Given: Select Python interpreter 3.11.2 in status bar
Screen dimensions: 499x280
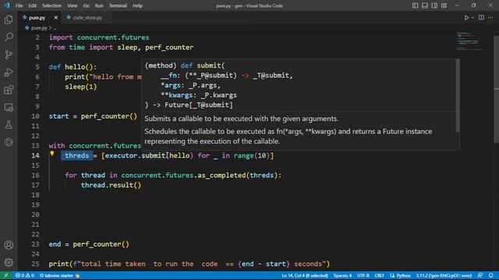Looking at the screenshot, I should (444, 275).
